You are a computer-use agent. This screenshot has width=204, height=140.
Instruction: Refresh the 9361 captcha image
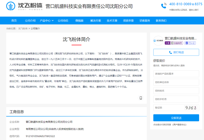point(191,107)
